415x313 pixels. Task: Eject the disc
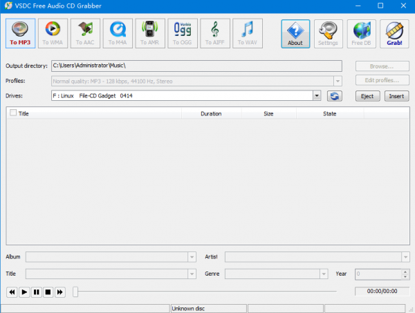click(368, 96)
